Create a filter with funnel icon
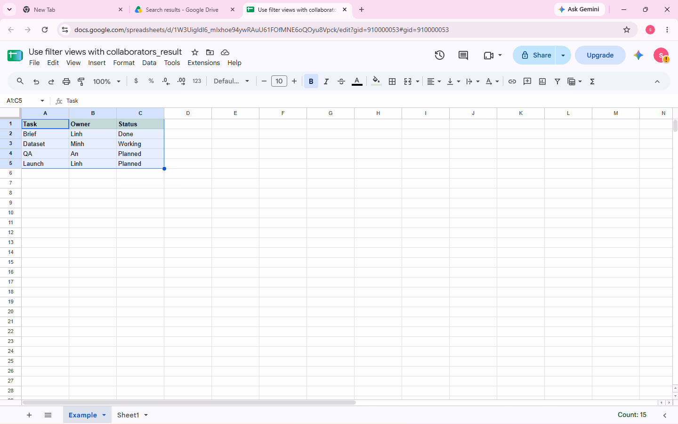 [x=557, y=82]
